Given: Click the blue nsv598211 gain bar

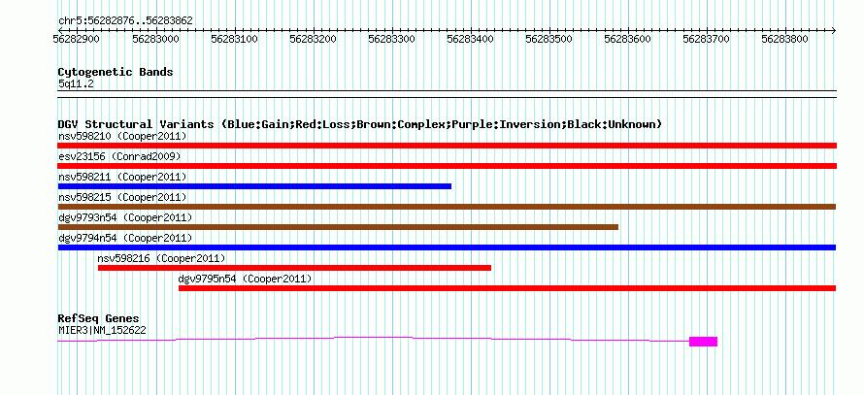Looking at the screenshot, I should click(x=254, y=186).
